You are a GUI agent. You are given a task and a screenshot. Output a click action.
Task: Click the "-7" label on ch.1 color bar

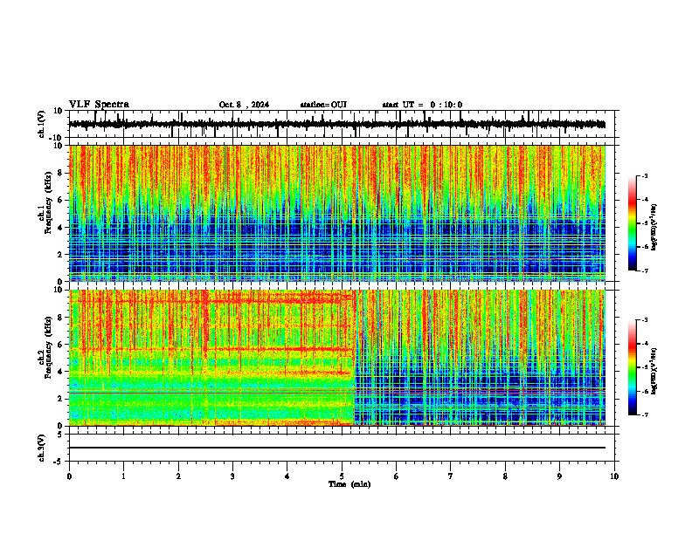(644, 270)
